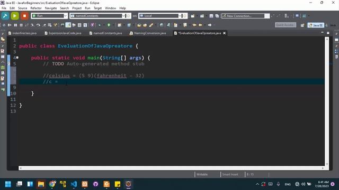Toggle the highlighted toolbar button beside step filters
339x190 pixels.
click(x=68, y=25)
